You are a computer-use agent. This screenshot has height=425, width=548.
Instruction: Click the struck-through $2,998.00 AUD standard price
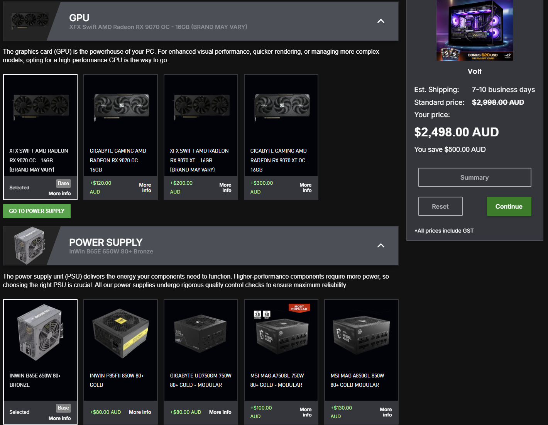point(498,102)
